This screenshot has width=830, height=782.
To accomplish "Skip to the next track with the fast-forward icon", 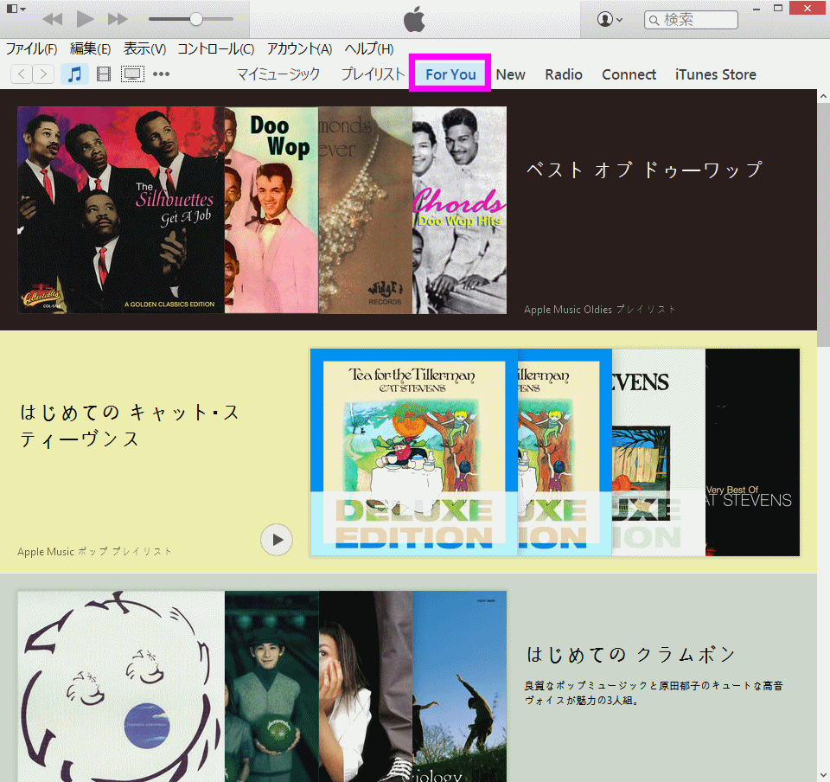I will coord(118,19).
